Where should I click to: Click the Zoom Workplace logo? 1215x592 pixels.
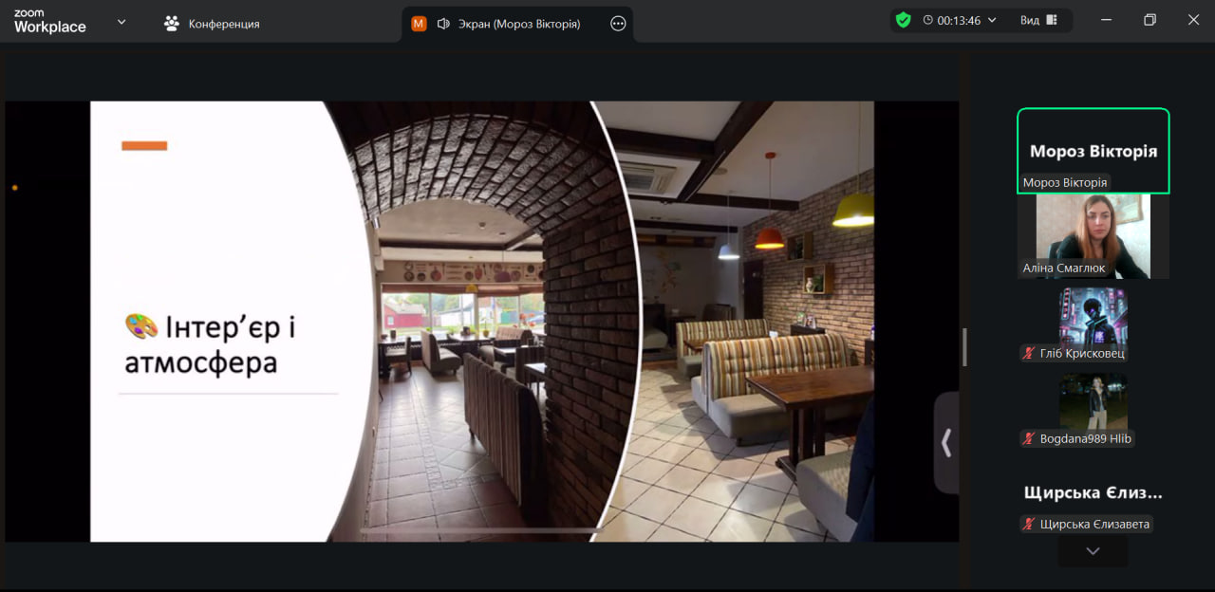[49, 23]
